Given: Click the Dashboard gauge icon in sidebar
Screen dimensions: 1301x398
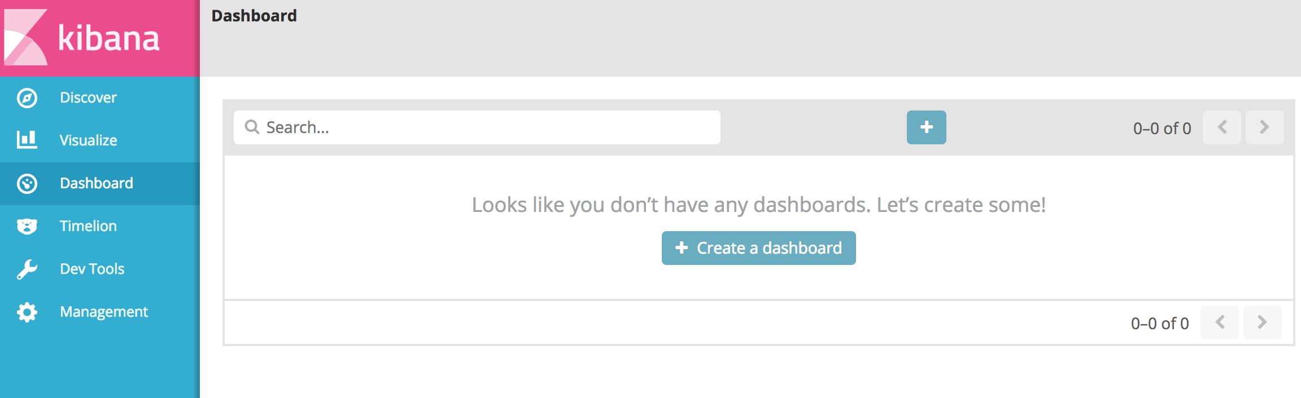Looking at the screenshot, I should tap(27, 183).
